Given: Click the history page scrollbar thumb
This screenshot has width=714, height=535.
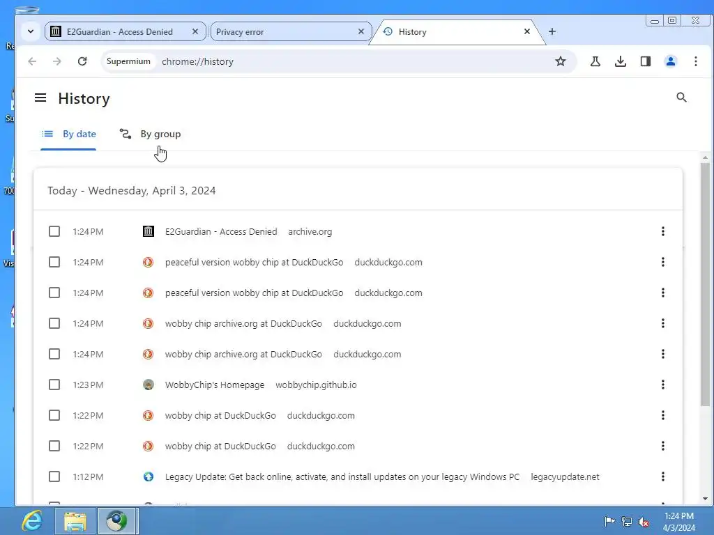Looking at the screenshot, I should [x=705, y=284].
